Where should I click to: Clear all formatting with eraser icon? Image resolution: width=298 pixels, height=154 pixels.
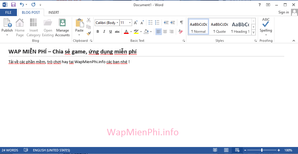coord(181,32)
